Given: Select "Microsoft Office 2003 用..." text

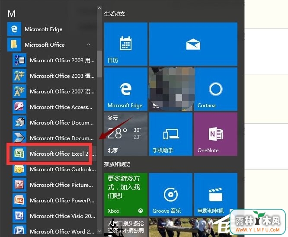Looking at the screenshot, I should pos(62,60).
